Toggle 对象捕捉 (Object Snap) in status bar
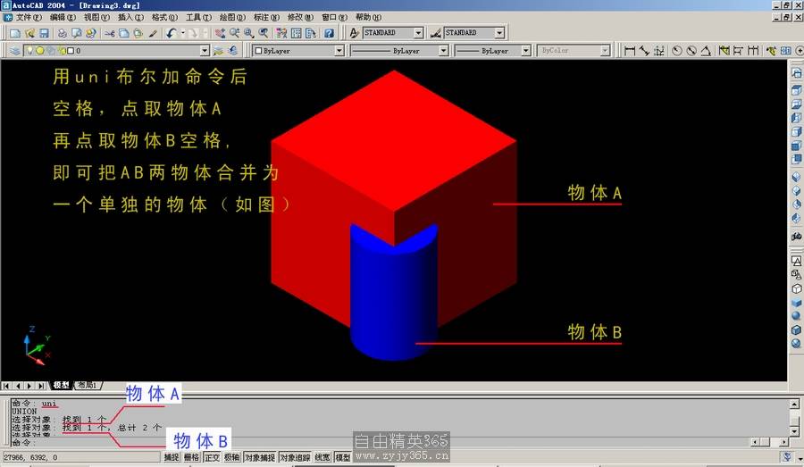The image size is (804, 467). [x=259, y=457]
